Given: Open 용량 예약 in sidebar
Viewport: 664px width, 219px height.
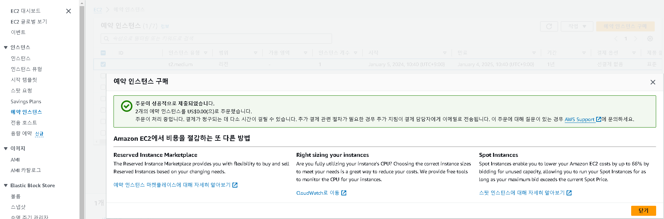Looking at the screenshot, I should (x=21, y=133).
